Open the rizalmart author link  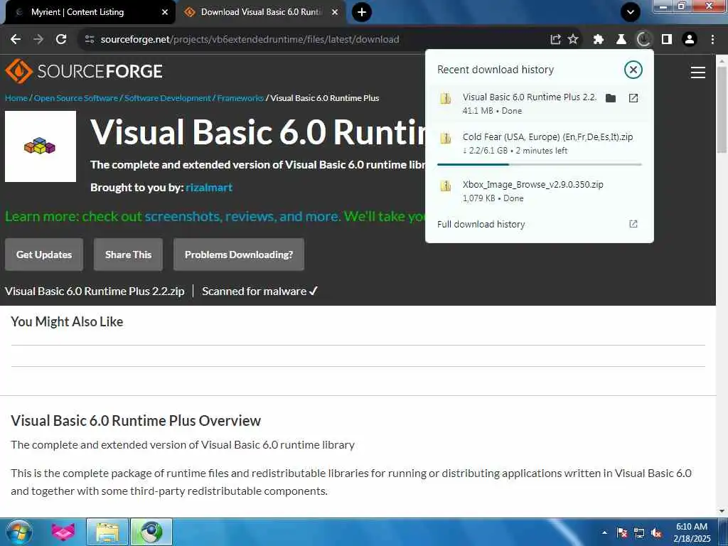[x=209, y=188]
